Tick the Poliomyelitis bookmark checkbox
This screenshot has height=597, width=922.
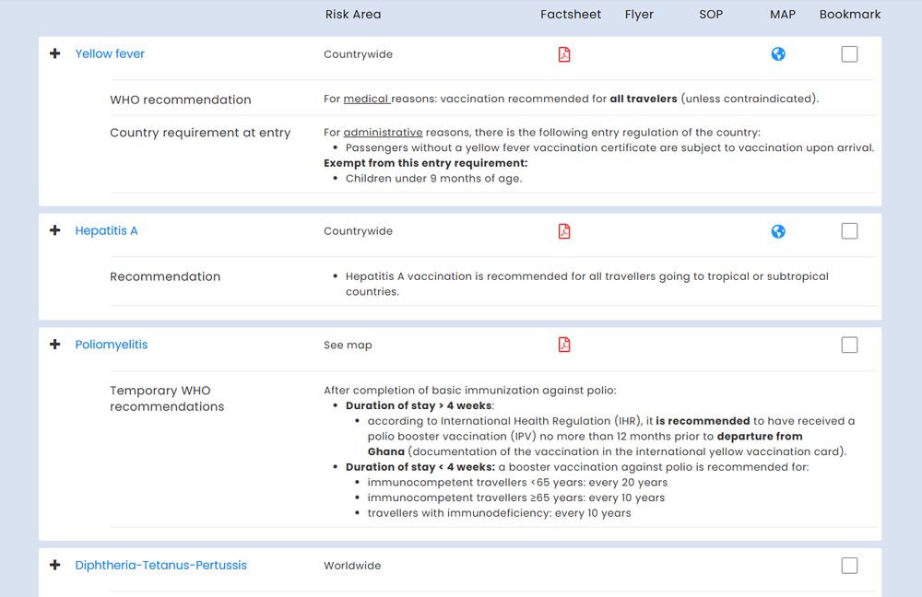point(849,345)
